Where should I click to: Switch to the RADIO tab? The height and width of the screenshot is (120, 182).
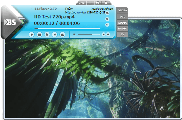point(123,29)
